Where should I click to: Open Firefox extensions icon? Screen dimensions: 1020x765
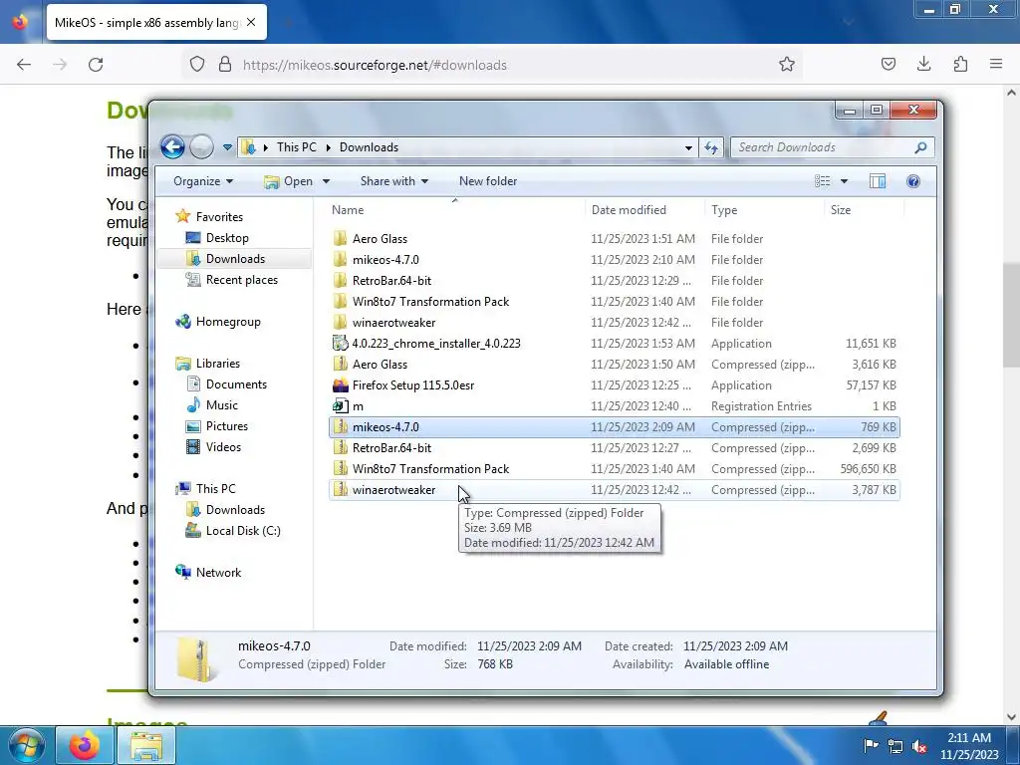960,65
